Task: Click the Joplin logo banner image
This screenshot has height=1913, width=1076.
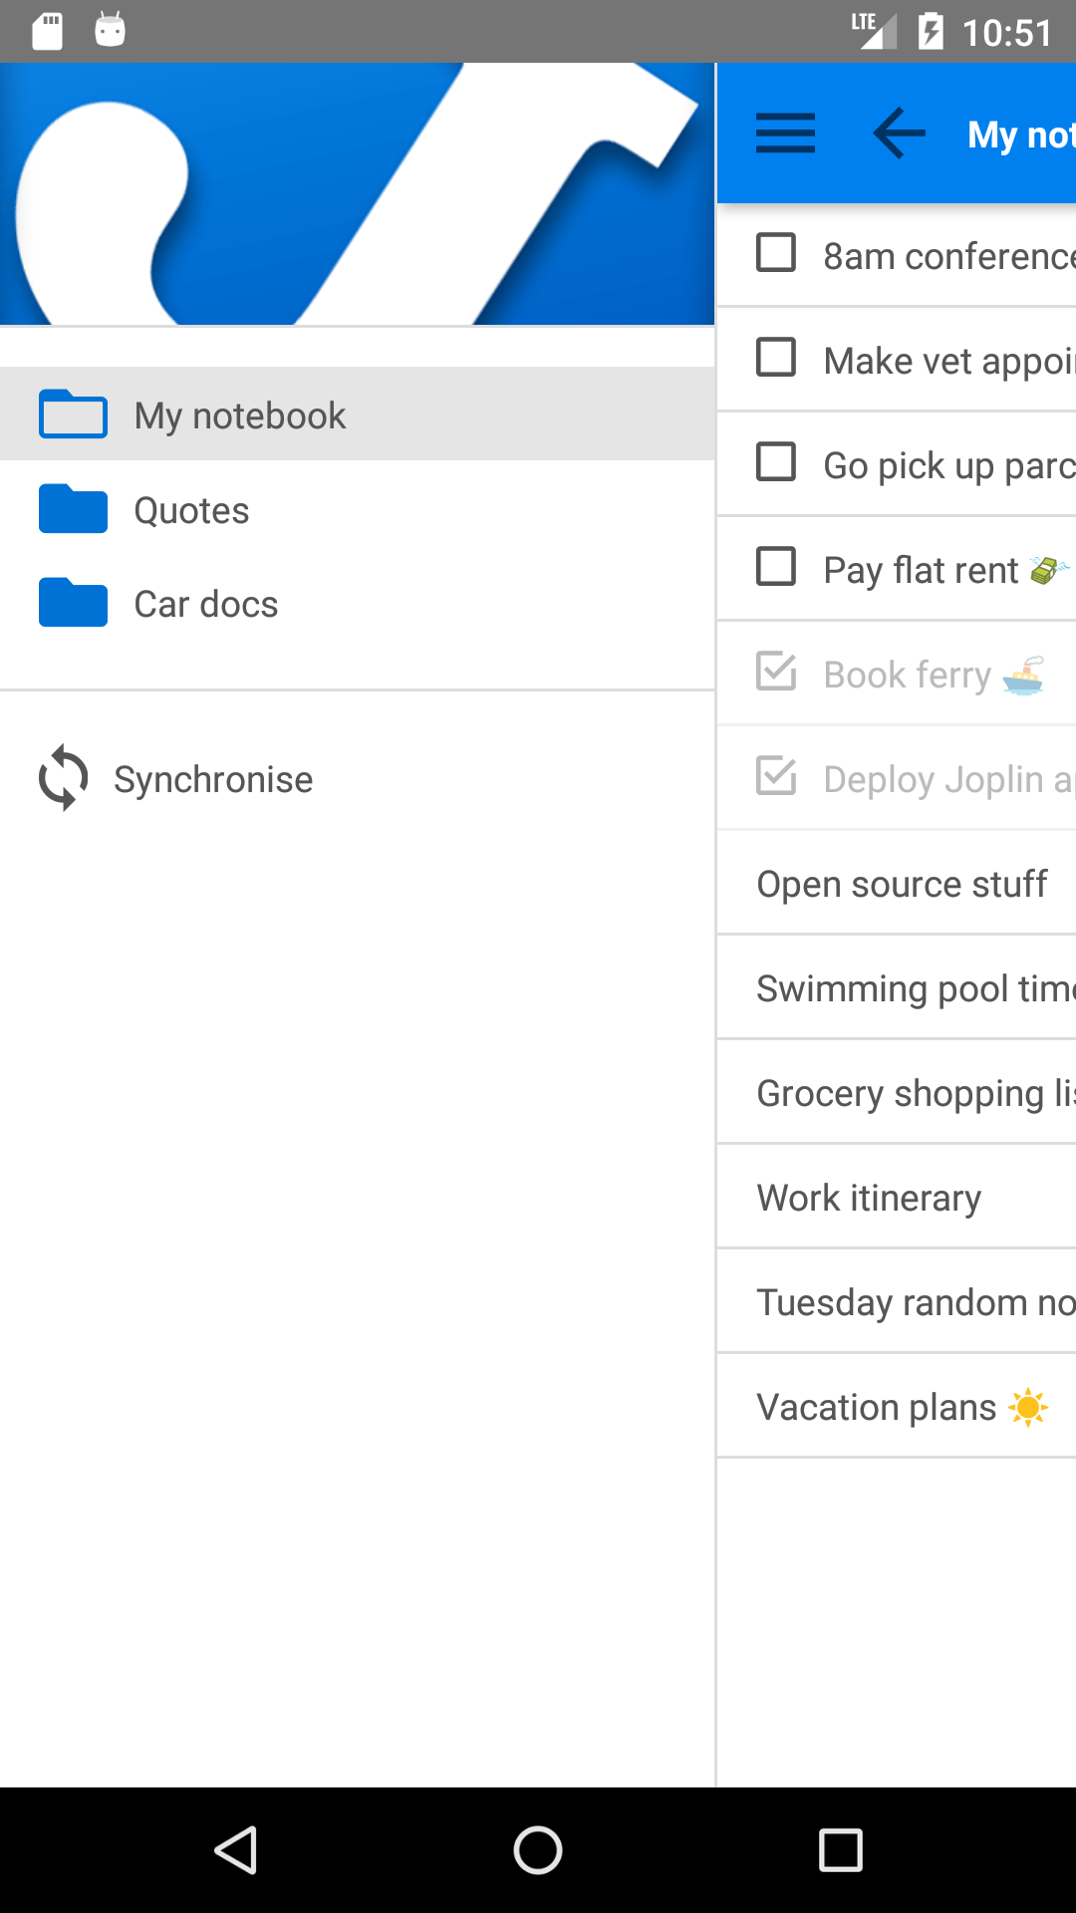Action: click(357, 194)
